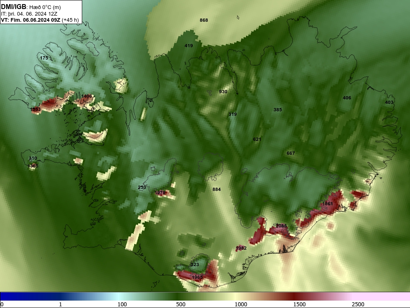
Task: Click the 100 tick on color scale
Action: tap(122, 304)
